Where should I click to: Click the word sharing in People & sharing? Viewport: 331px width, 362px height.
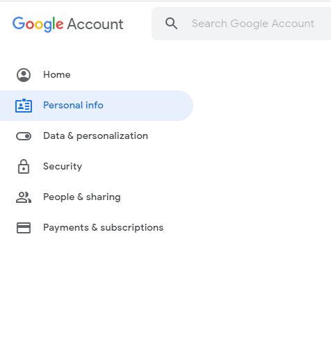(103, 197)
